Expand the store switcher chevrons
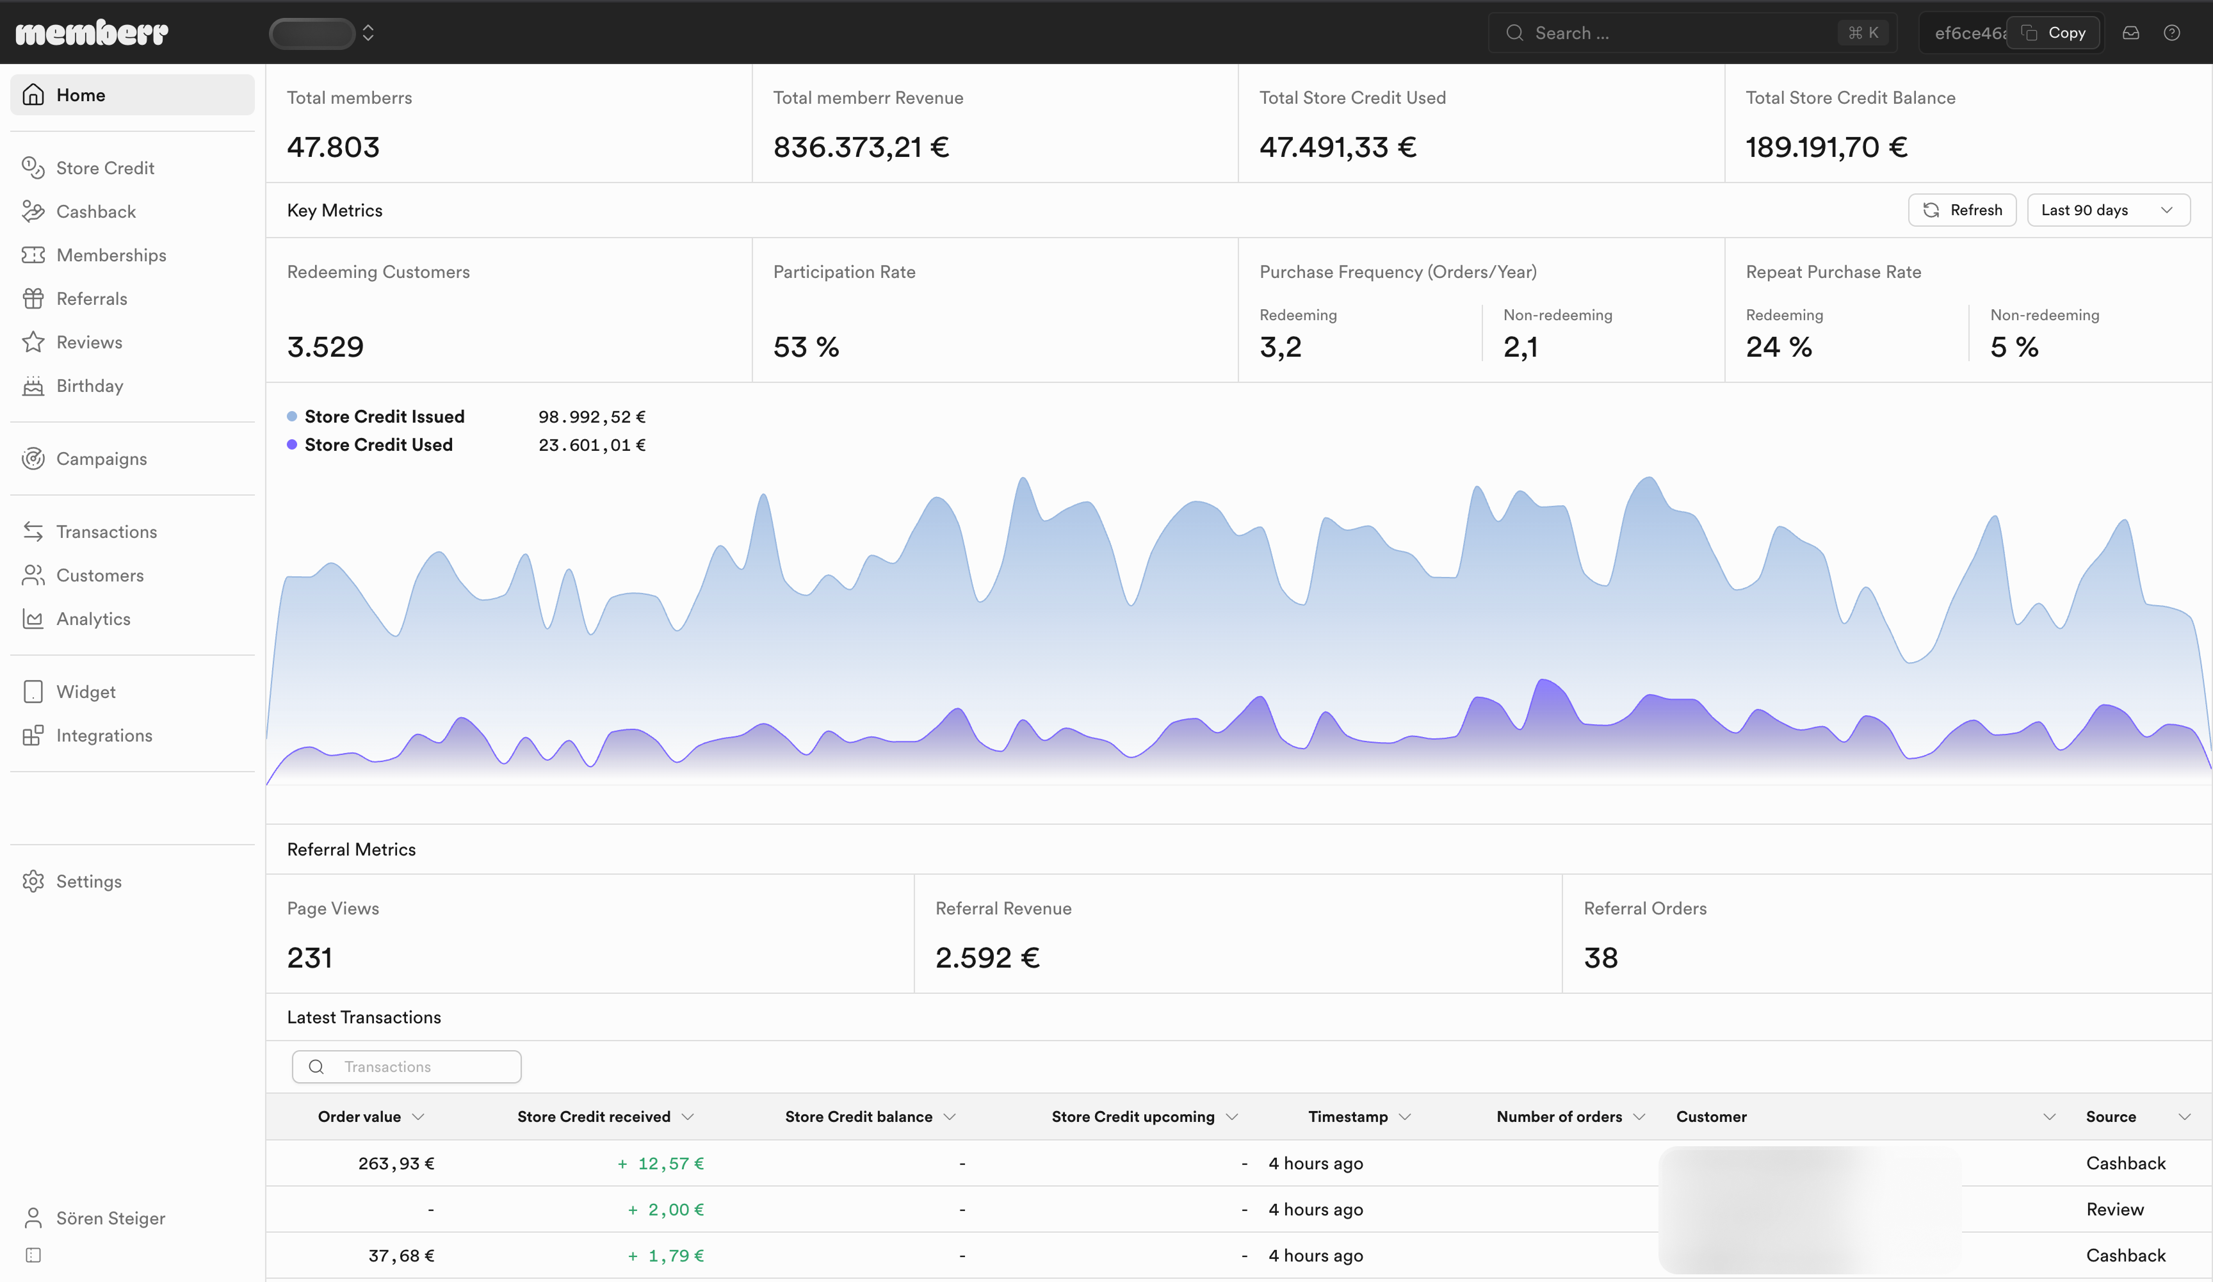Viewport: 2213px width, 1282px height. point(368,33)
